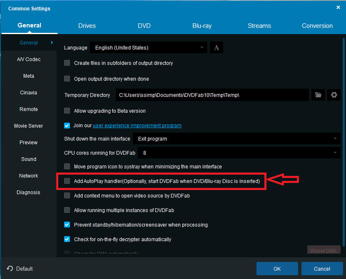Screen dimensions: 346x279
Task: Disable Prevent standby/hibernation when processing
Action: click(x=67, y=225)
